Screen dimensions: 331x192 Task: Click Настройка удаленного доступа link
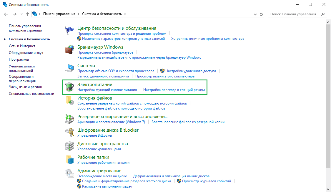point(190,71)
